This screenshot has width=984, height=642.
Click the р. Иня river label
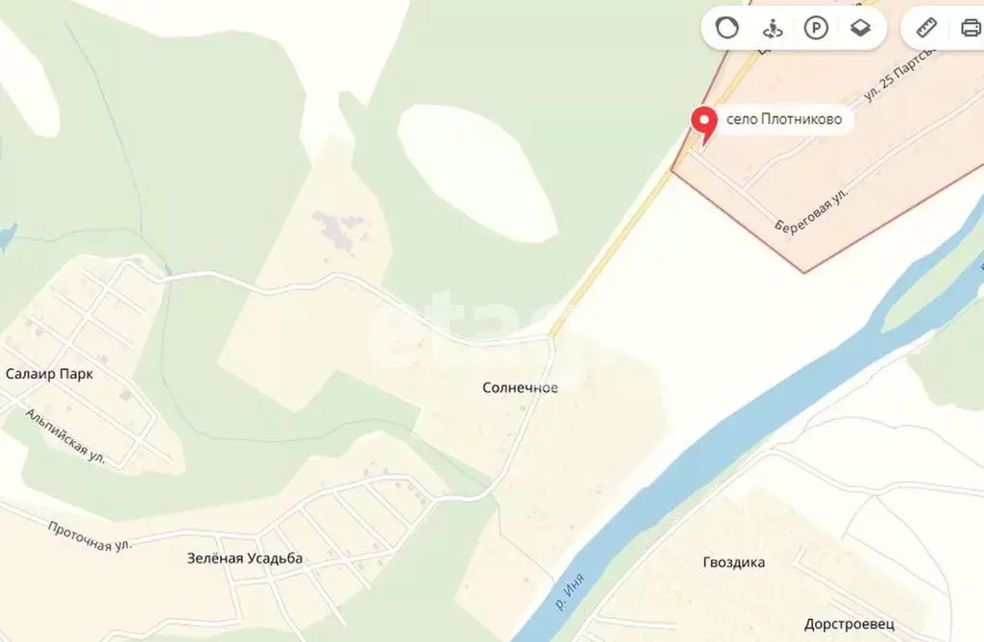point(570,592)
